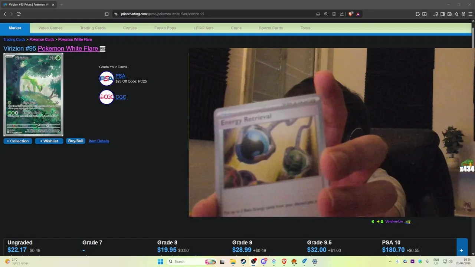Open a new tab with the plus button
Viewport: 475px width, 267px height.
(62, 4)
